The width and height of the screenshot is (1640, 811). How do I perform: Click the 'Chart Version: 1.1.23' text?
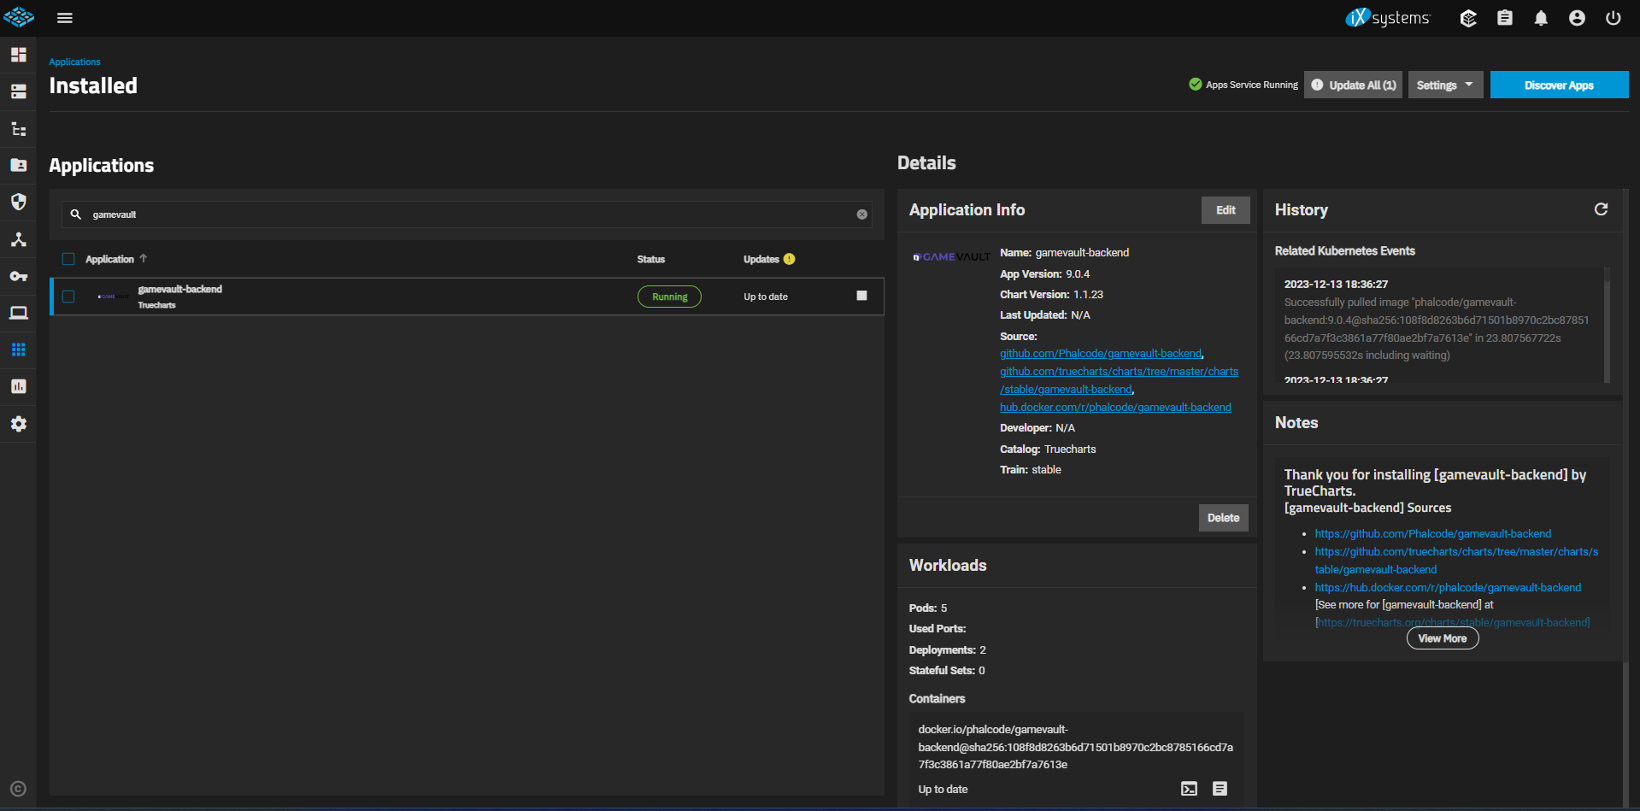1051,295
